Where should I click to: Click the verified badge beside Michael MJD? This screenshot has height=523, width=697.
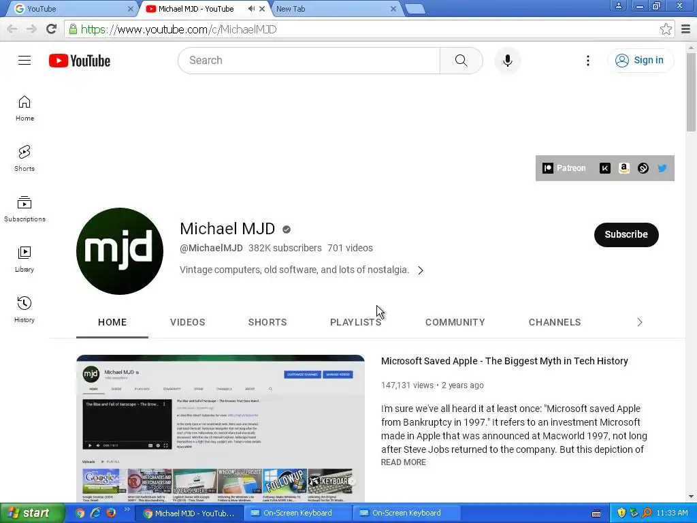pos(287,229)
